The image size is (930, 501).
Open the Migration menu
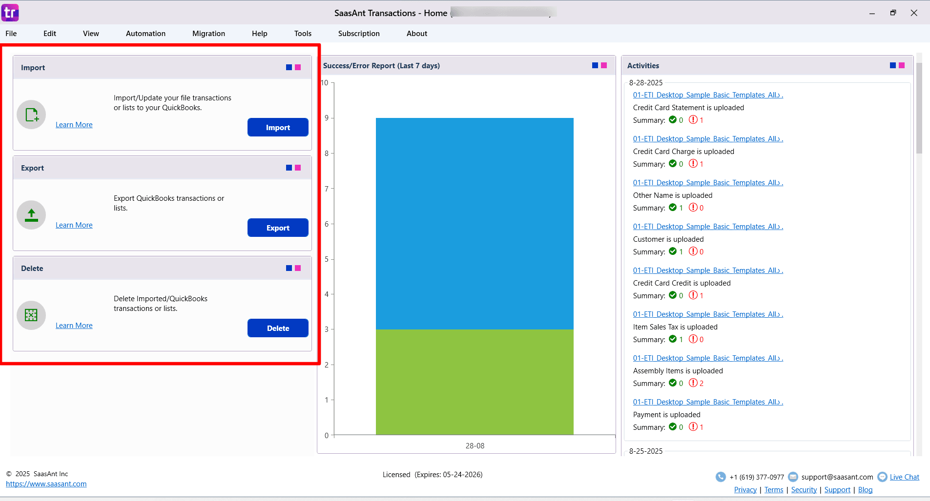pyautogui.click(x=208, y=33)
